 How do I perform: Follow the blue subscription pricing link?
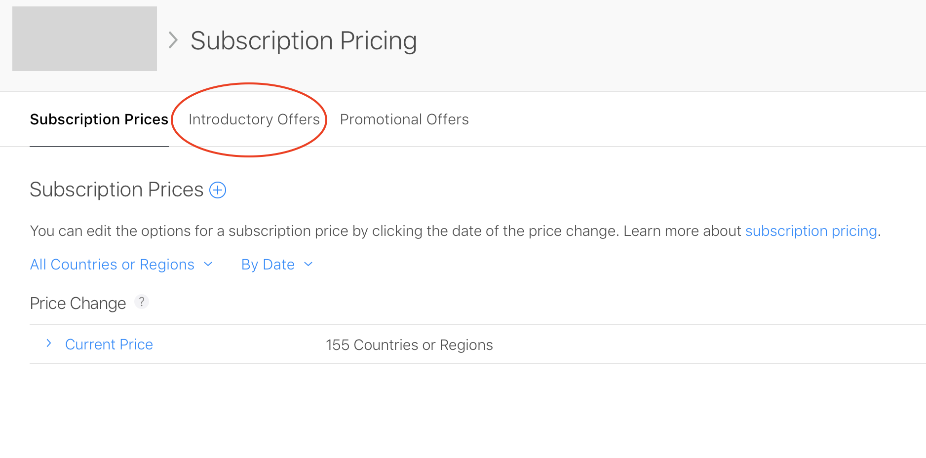811,231
